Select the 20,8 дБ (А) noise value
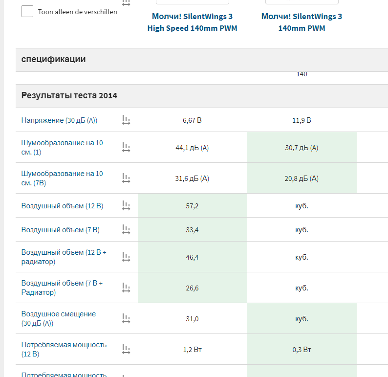Image resolution: width=388 pixels, height=377 pixels. (x=302, y=178)
